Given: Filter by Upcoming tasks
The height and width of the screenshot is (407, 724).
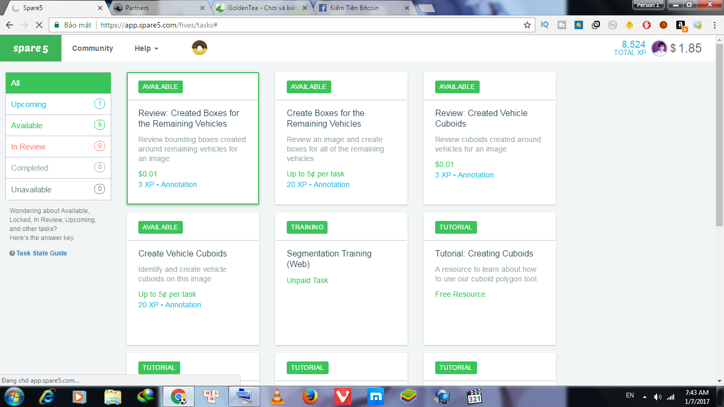Looking at the screenshot, I should click(58, 104).
